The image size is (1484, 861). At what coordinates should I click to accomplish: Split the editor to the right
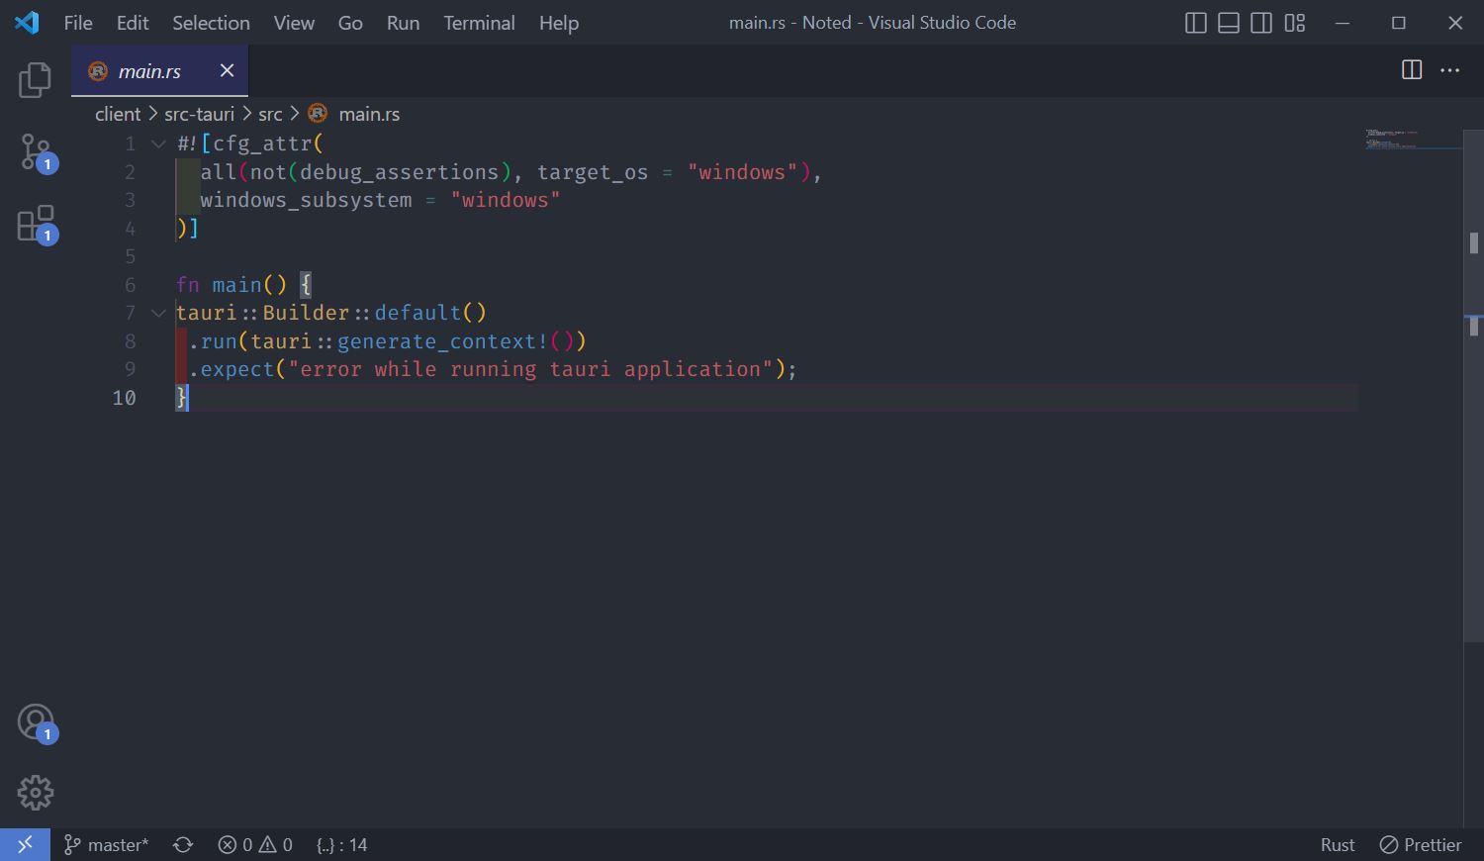(1412, 69)
